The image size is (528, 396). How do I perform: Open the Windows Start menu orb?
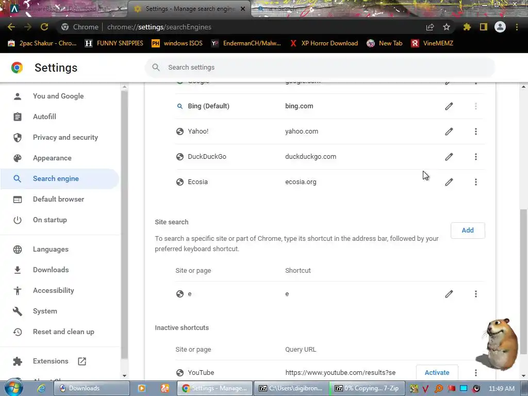13,388
